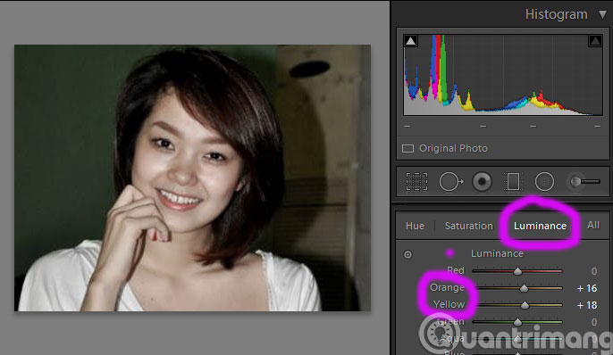Click the Yellow luminance slider handle
Viewport: 613px width, 355px height.
525,305
